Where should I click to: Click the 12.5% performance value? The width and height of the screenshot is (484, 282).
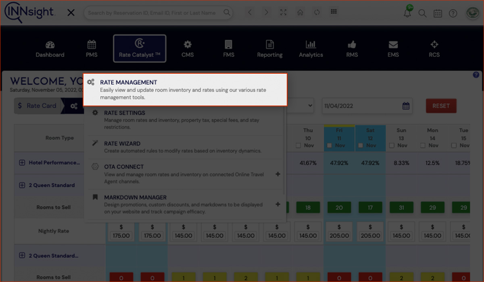click(432, 163)
